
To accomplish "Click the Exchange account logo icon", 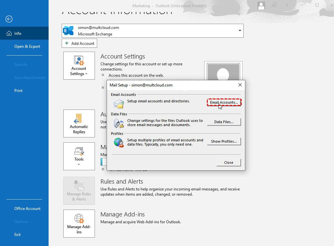I will pyautogui.click(x=68, y=31).
